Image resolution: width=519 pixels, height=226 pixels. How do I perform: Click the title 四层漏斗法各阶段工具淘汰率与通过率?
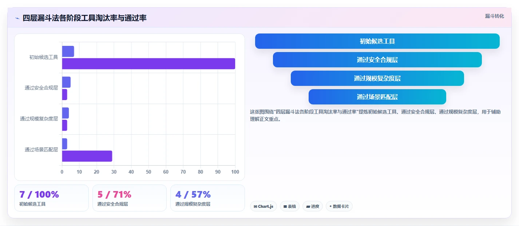pyautogui.click(x=84, y=18)
